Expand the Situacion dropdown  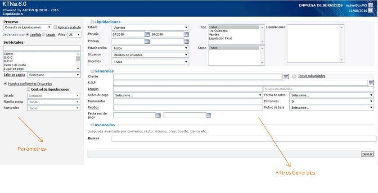(150, 55)
